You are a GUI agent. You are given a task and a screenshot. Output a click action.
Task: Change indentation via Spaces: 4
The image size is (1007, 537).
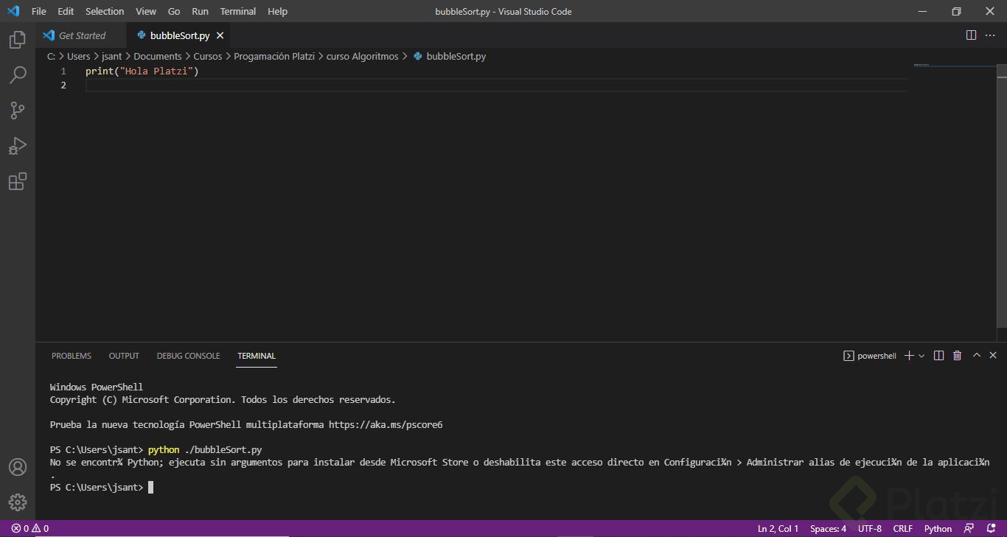coord(828,529)
